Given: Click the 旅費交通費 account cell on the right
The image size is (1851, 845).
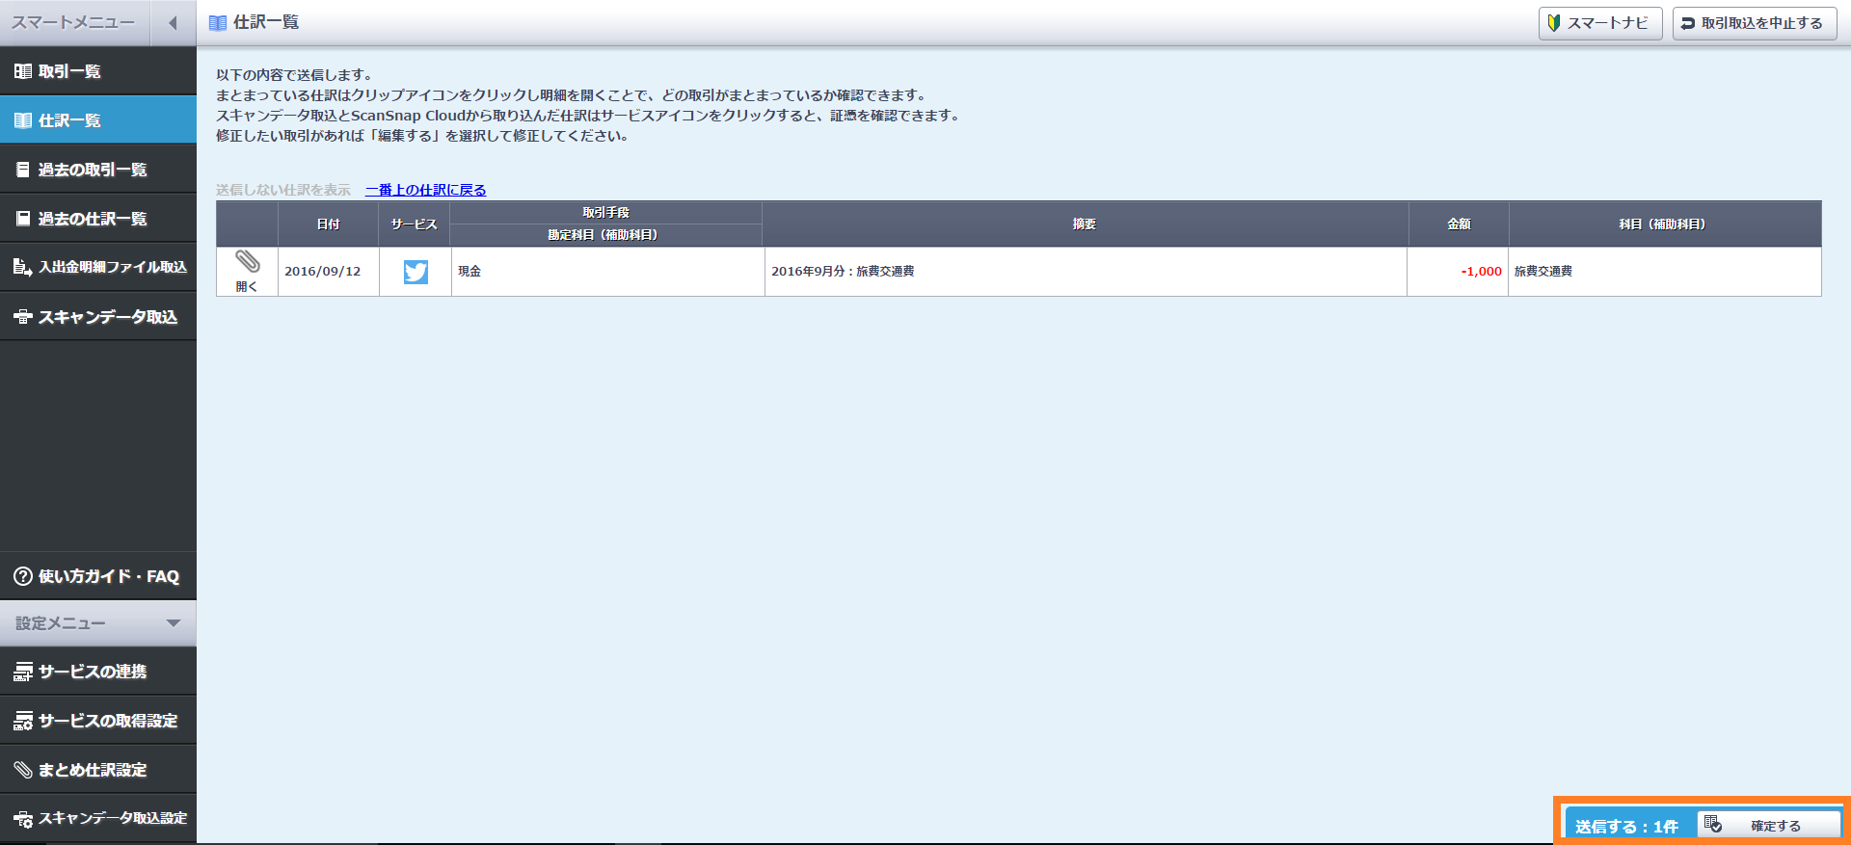Looking at the screenshot, I should click(1665, 272).
